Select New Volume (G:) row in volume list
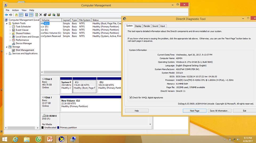 (81, 33)
